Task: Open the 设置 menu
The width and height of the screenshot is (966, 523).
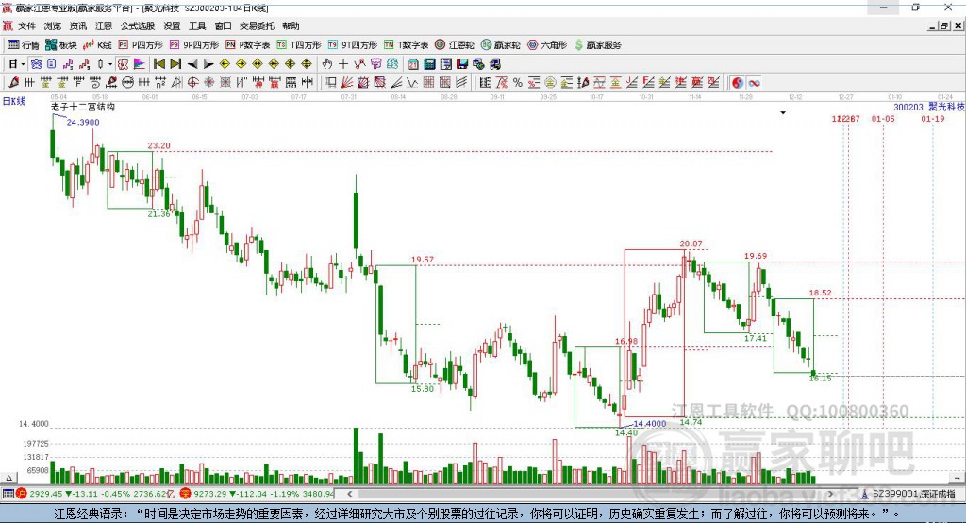Action: click(172, 25)
